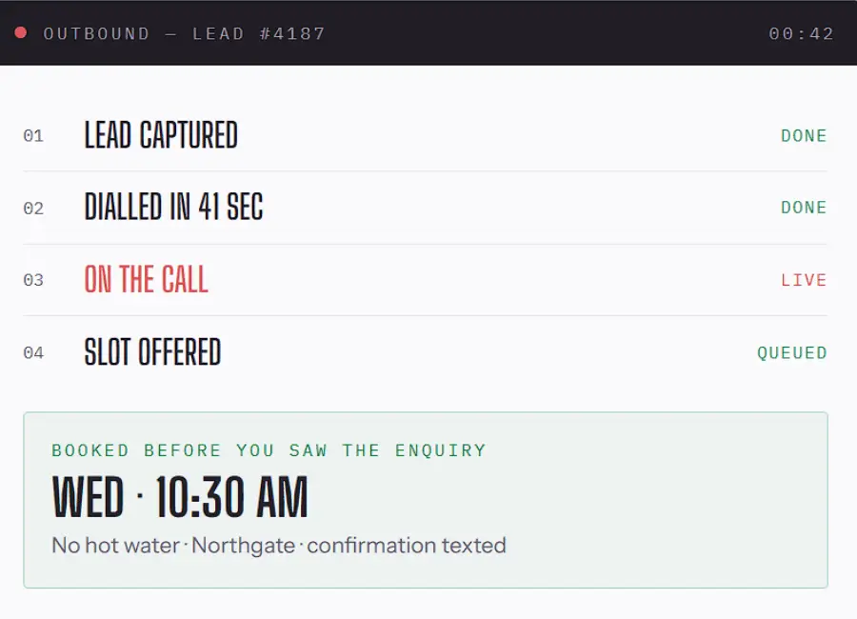This screenshot has width=857, height=619.
Task: Click the QUEUED status label
Action: tap(792, 352)
